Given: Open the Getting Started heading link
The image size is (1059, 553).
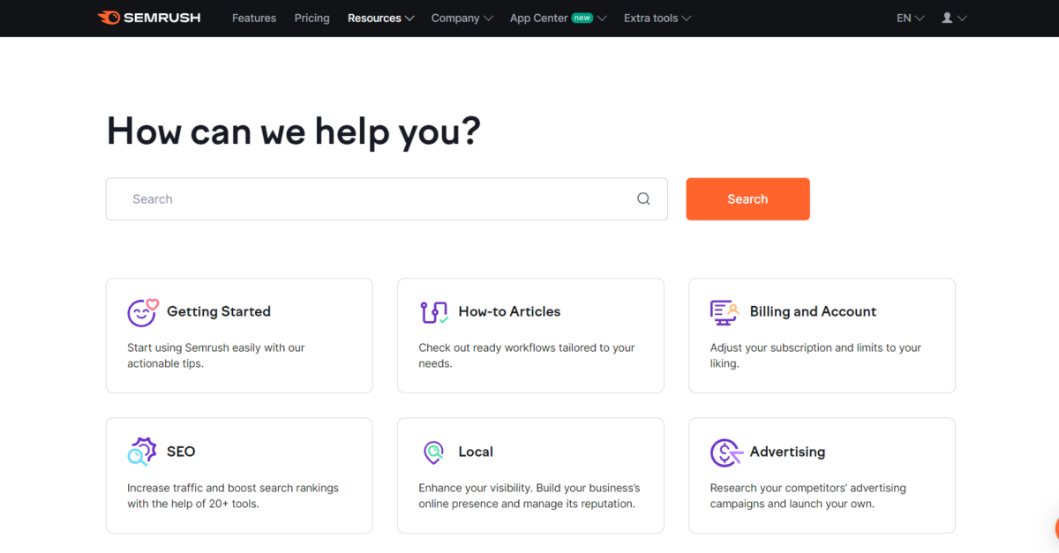Looking at the screenshot, I should [x=219, y=311].
